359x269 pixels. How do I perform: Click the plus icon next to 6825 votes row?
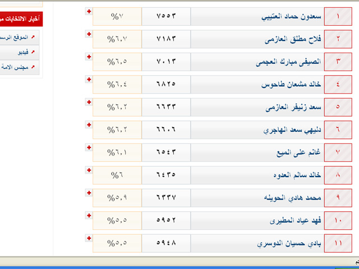coord(88,80)
